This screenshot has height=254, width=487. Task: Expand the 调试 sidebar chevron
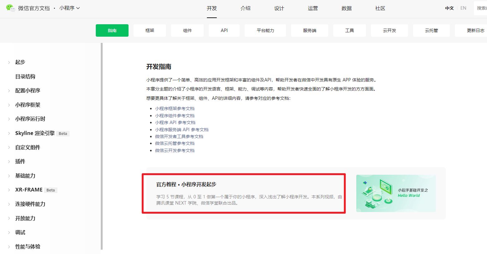click(x=9, y=233)
